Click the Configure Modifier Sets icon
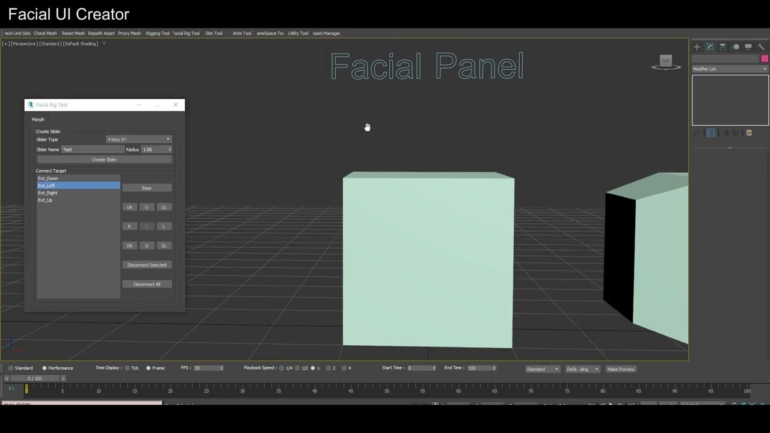The image size is (770, 433). click(x=750, y=133)
